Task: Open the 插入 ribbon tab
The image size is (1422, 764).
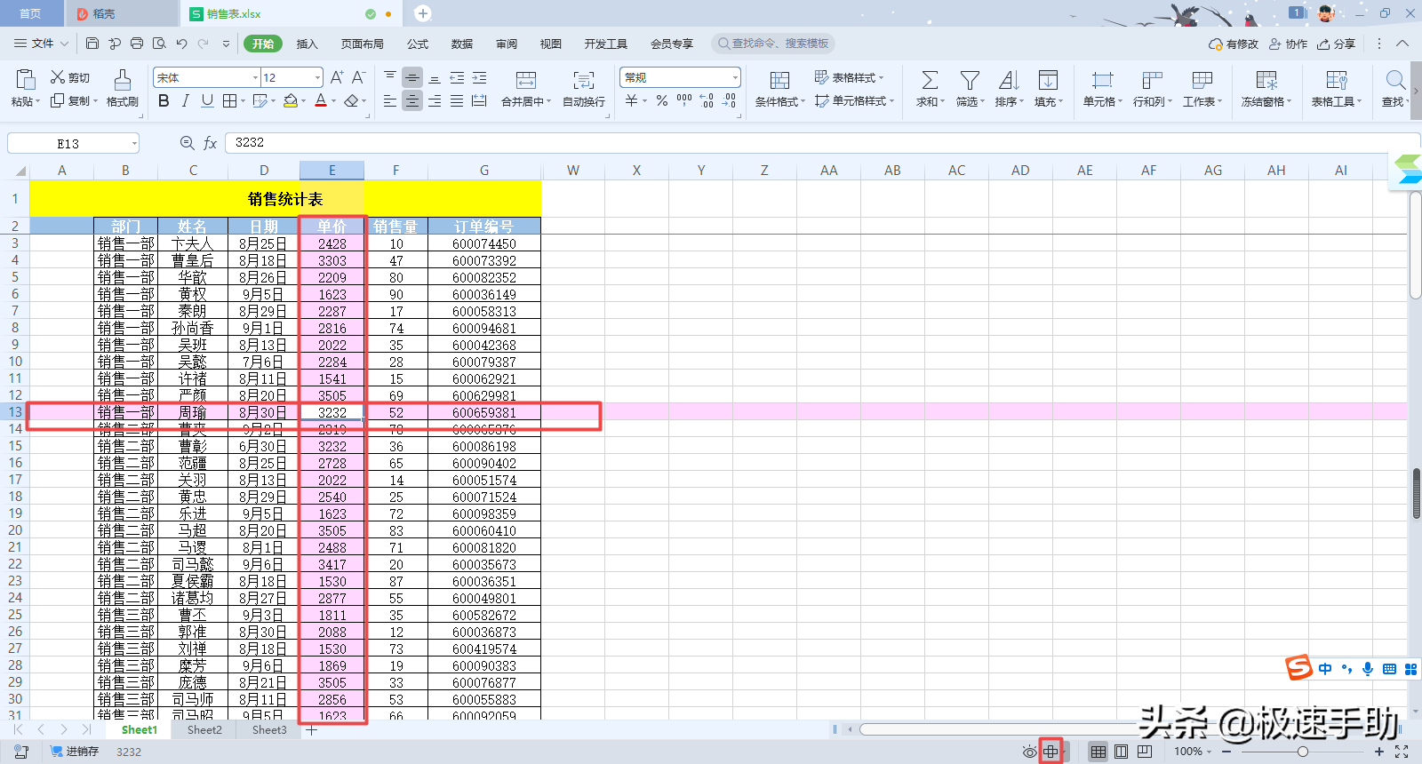Action: (307, 44)
